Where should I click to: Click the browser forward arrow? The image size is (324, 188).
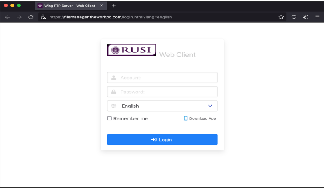pos(19,17)
